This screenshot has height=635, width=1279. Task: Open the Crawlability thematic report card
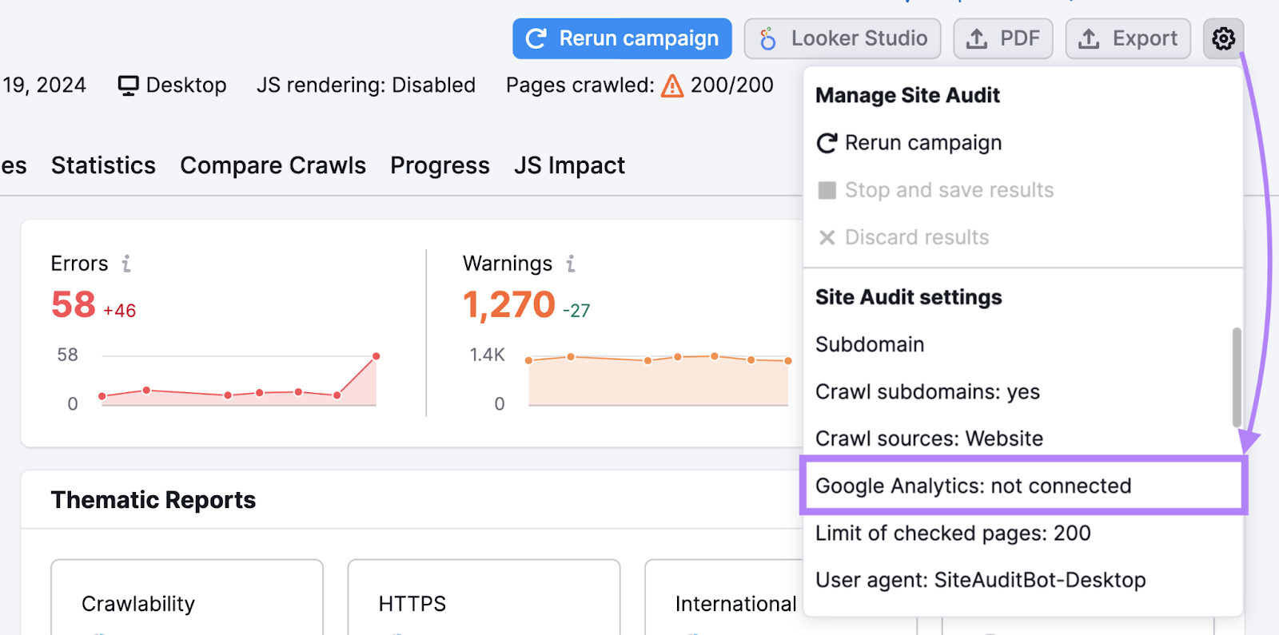[x=186, y=597]
